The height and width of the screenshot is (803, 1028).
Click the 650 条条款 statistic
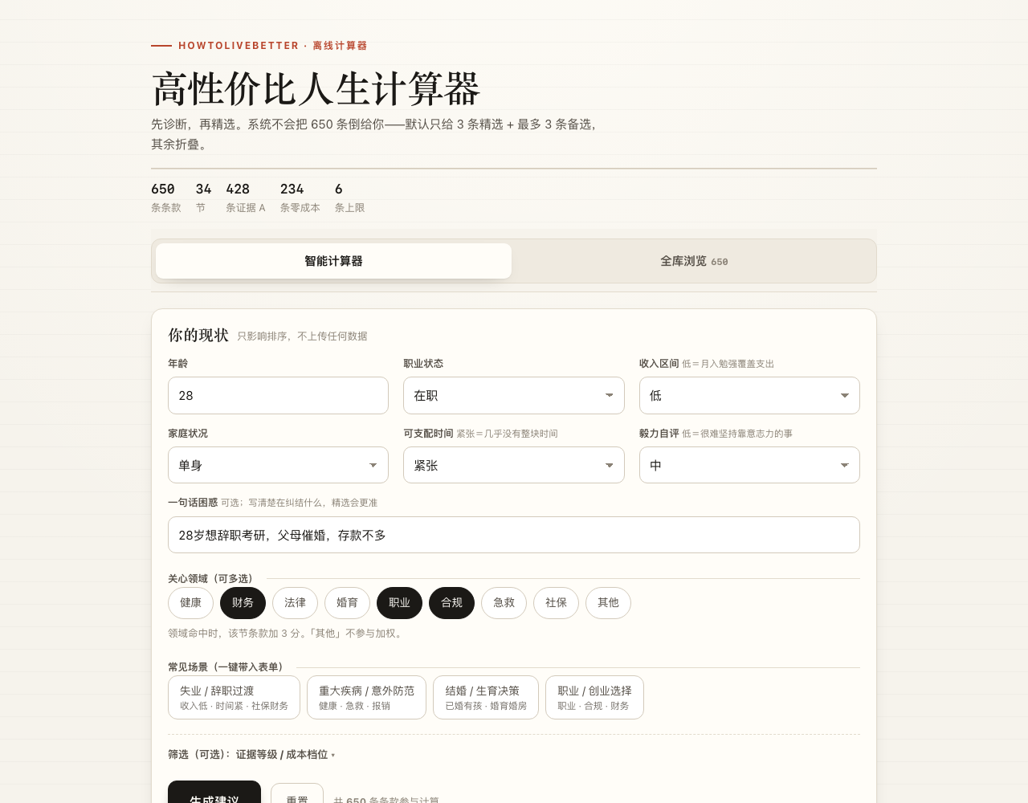click(166, 198)
